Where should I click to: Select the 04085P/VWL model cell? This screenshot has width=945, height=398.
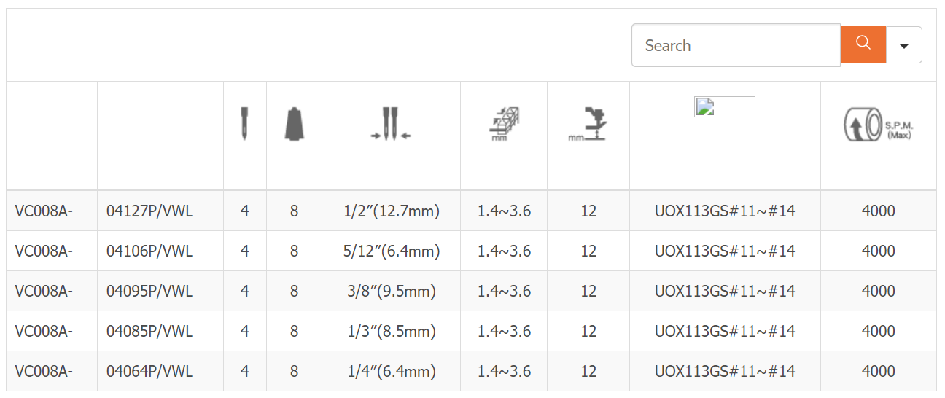click(149, 332)
